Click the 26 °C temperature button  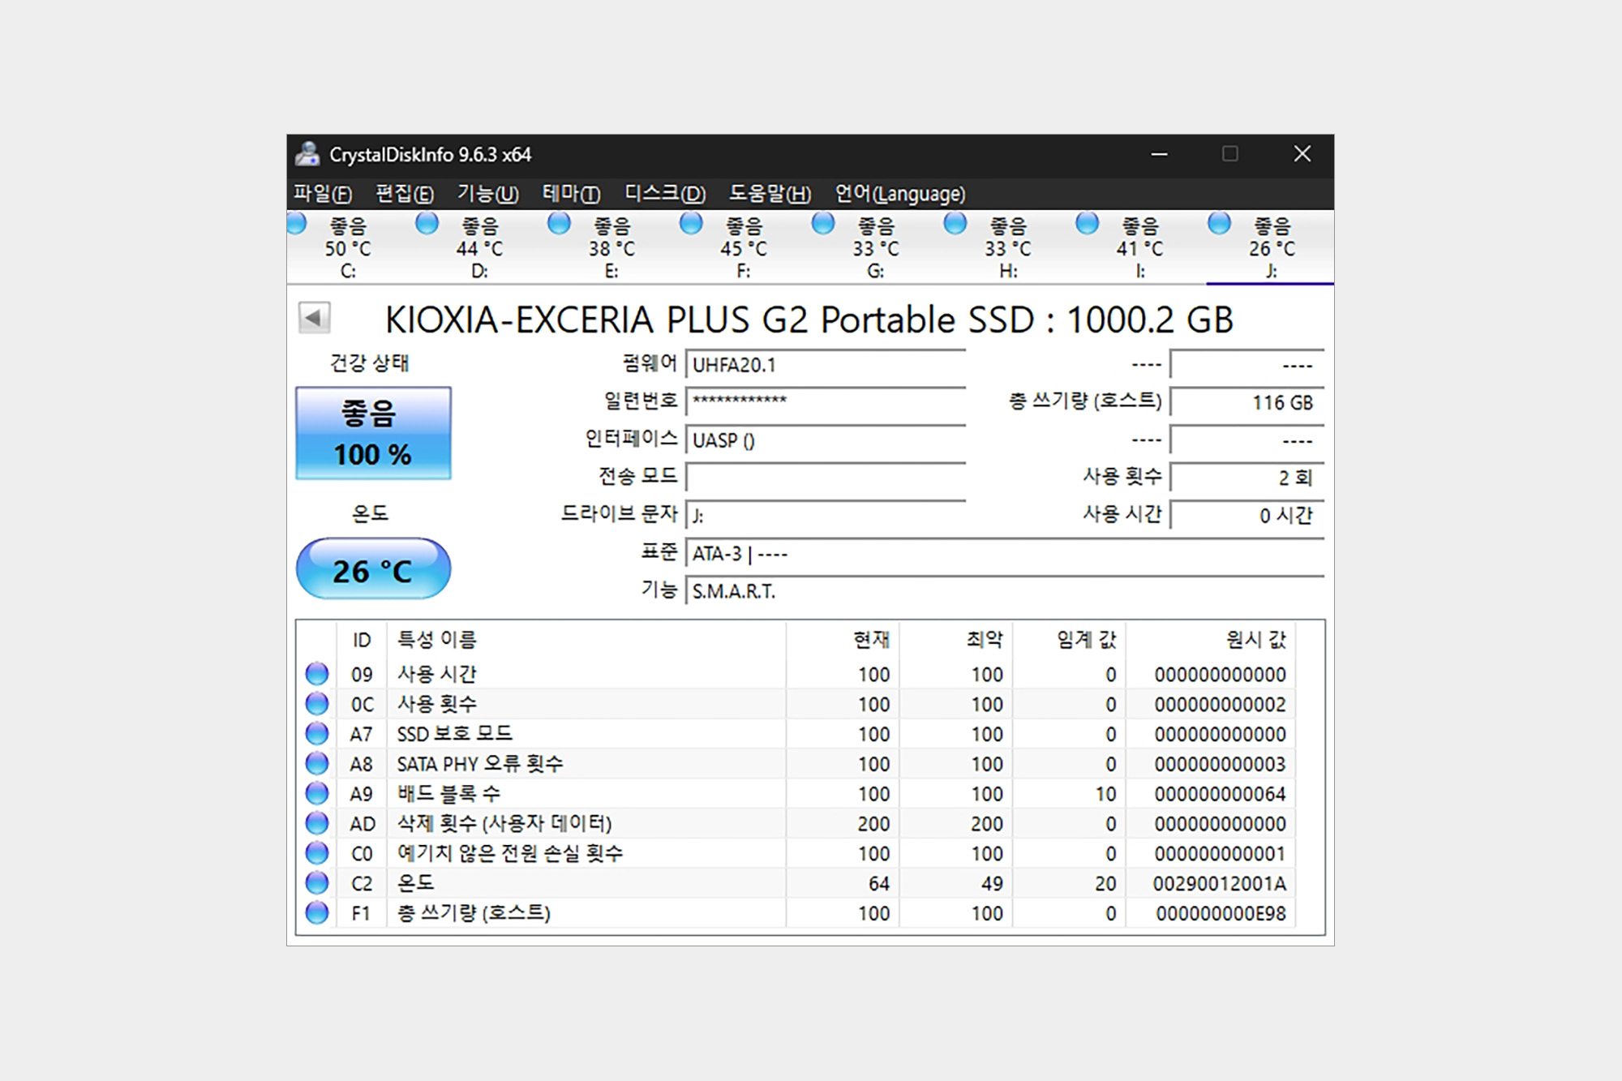[x=373, y=570]
